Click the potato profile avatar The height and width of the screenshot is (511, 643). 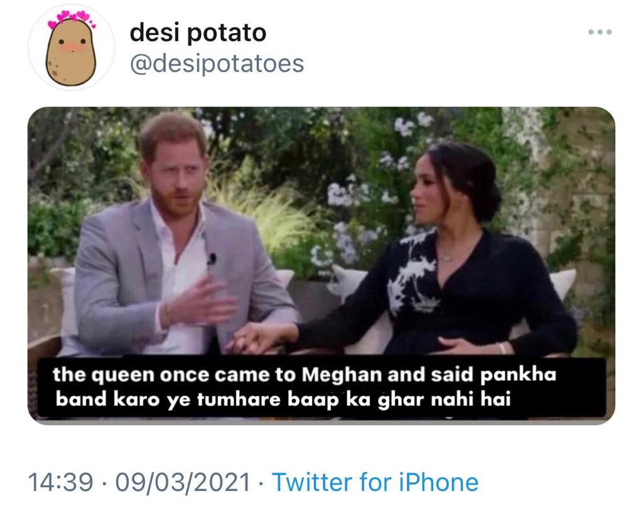pyautogui.click(x=72, y=48)
